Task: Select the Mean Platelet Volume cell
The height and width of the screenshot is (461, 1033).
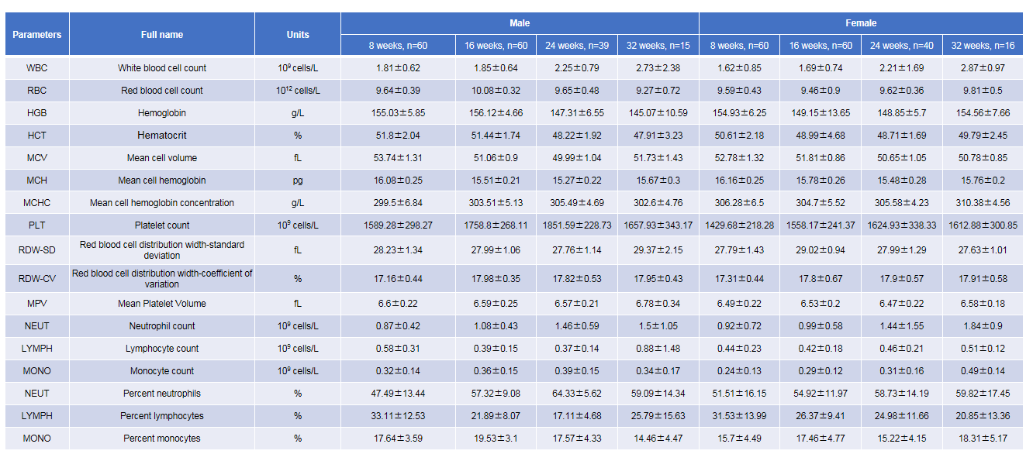Action: 162,304
